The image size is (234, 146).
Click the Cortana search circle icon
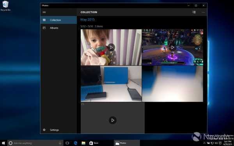(x=11, y=143)
